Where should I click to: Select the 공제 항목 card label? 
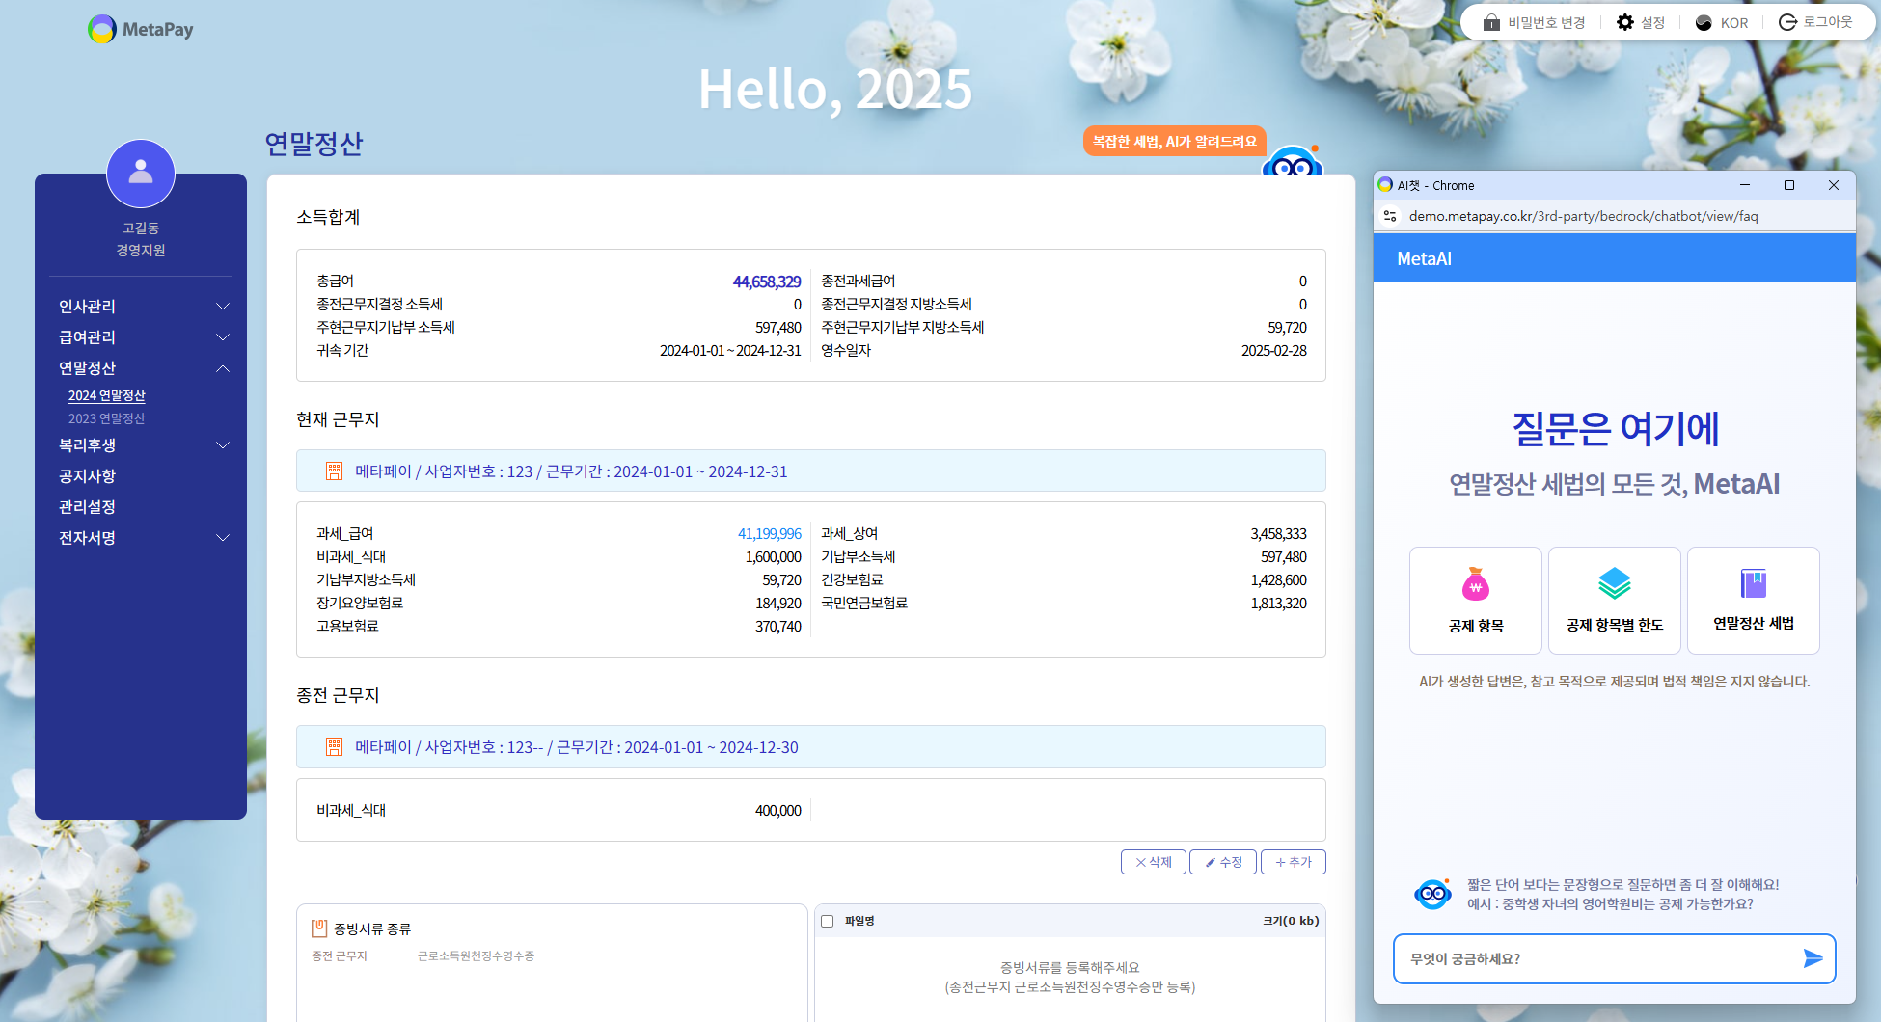[x=1476, y=626]
